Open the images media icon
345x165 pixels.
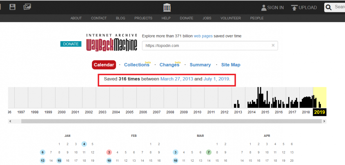[x=27, y=7]
